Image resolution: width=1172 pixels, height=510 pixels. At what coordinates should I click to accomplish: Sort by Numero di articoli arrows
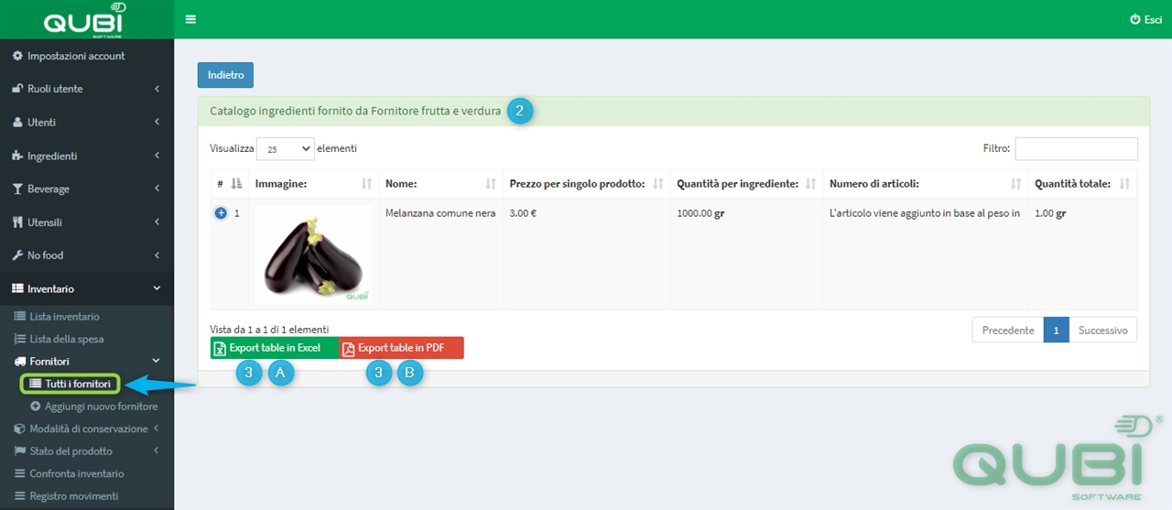click(x=1015, y=184)
